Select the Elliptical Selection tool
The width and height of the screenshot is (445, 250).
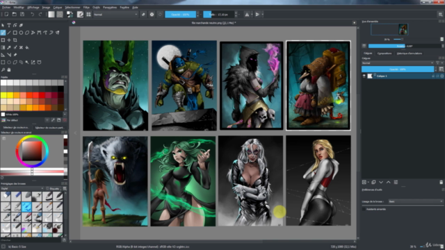click(x=9, y=62)
